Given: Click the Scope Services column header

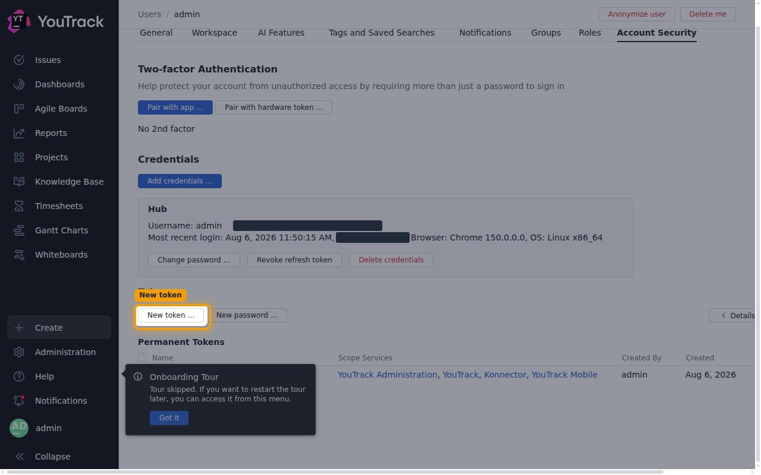Looking at the screenshot, I should click(365, 357).
